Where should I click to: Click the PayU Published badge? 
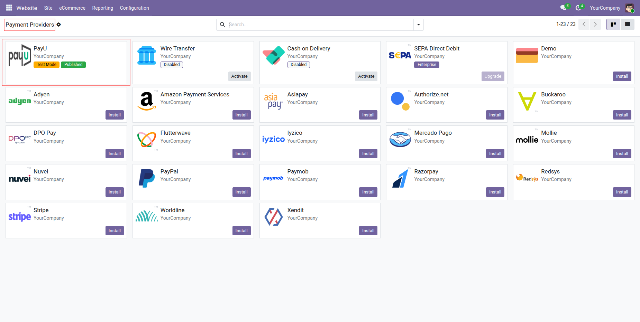[x=73, y=65]
